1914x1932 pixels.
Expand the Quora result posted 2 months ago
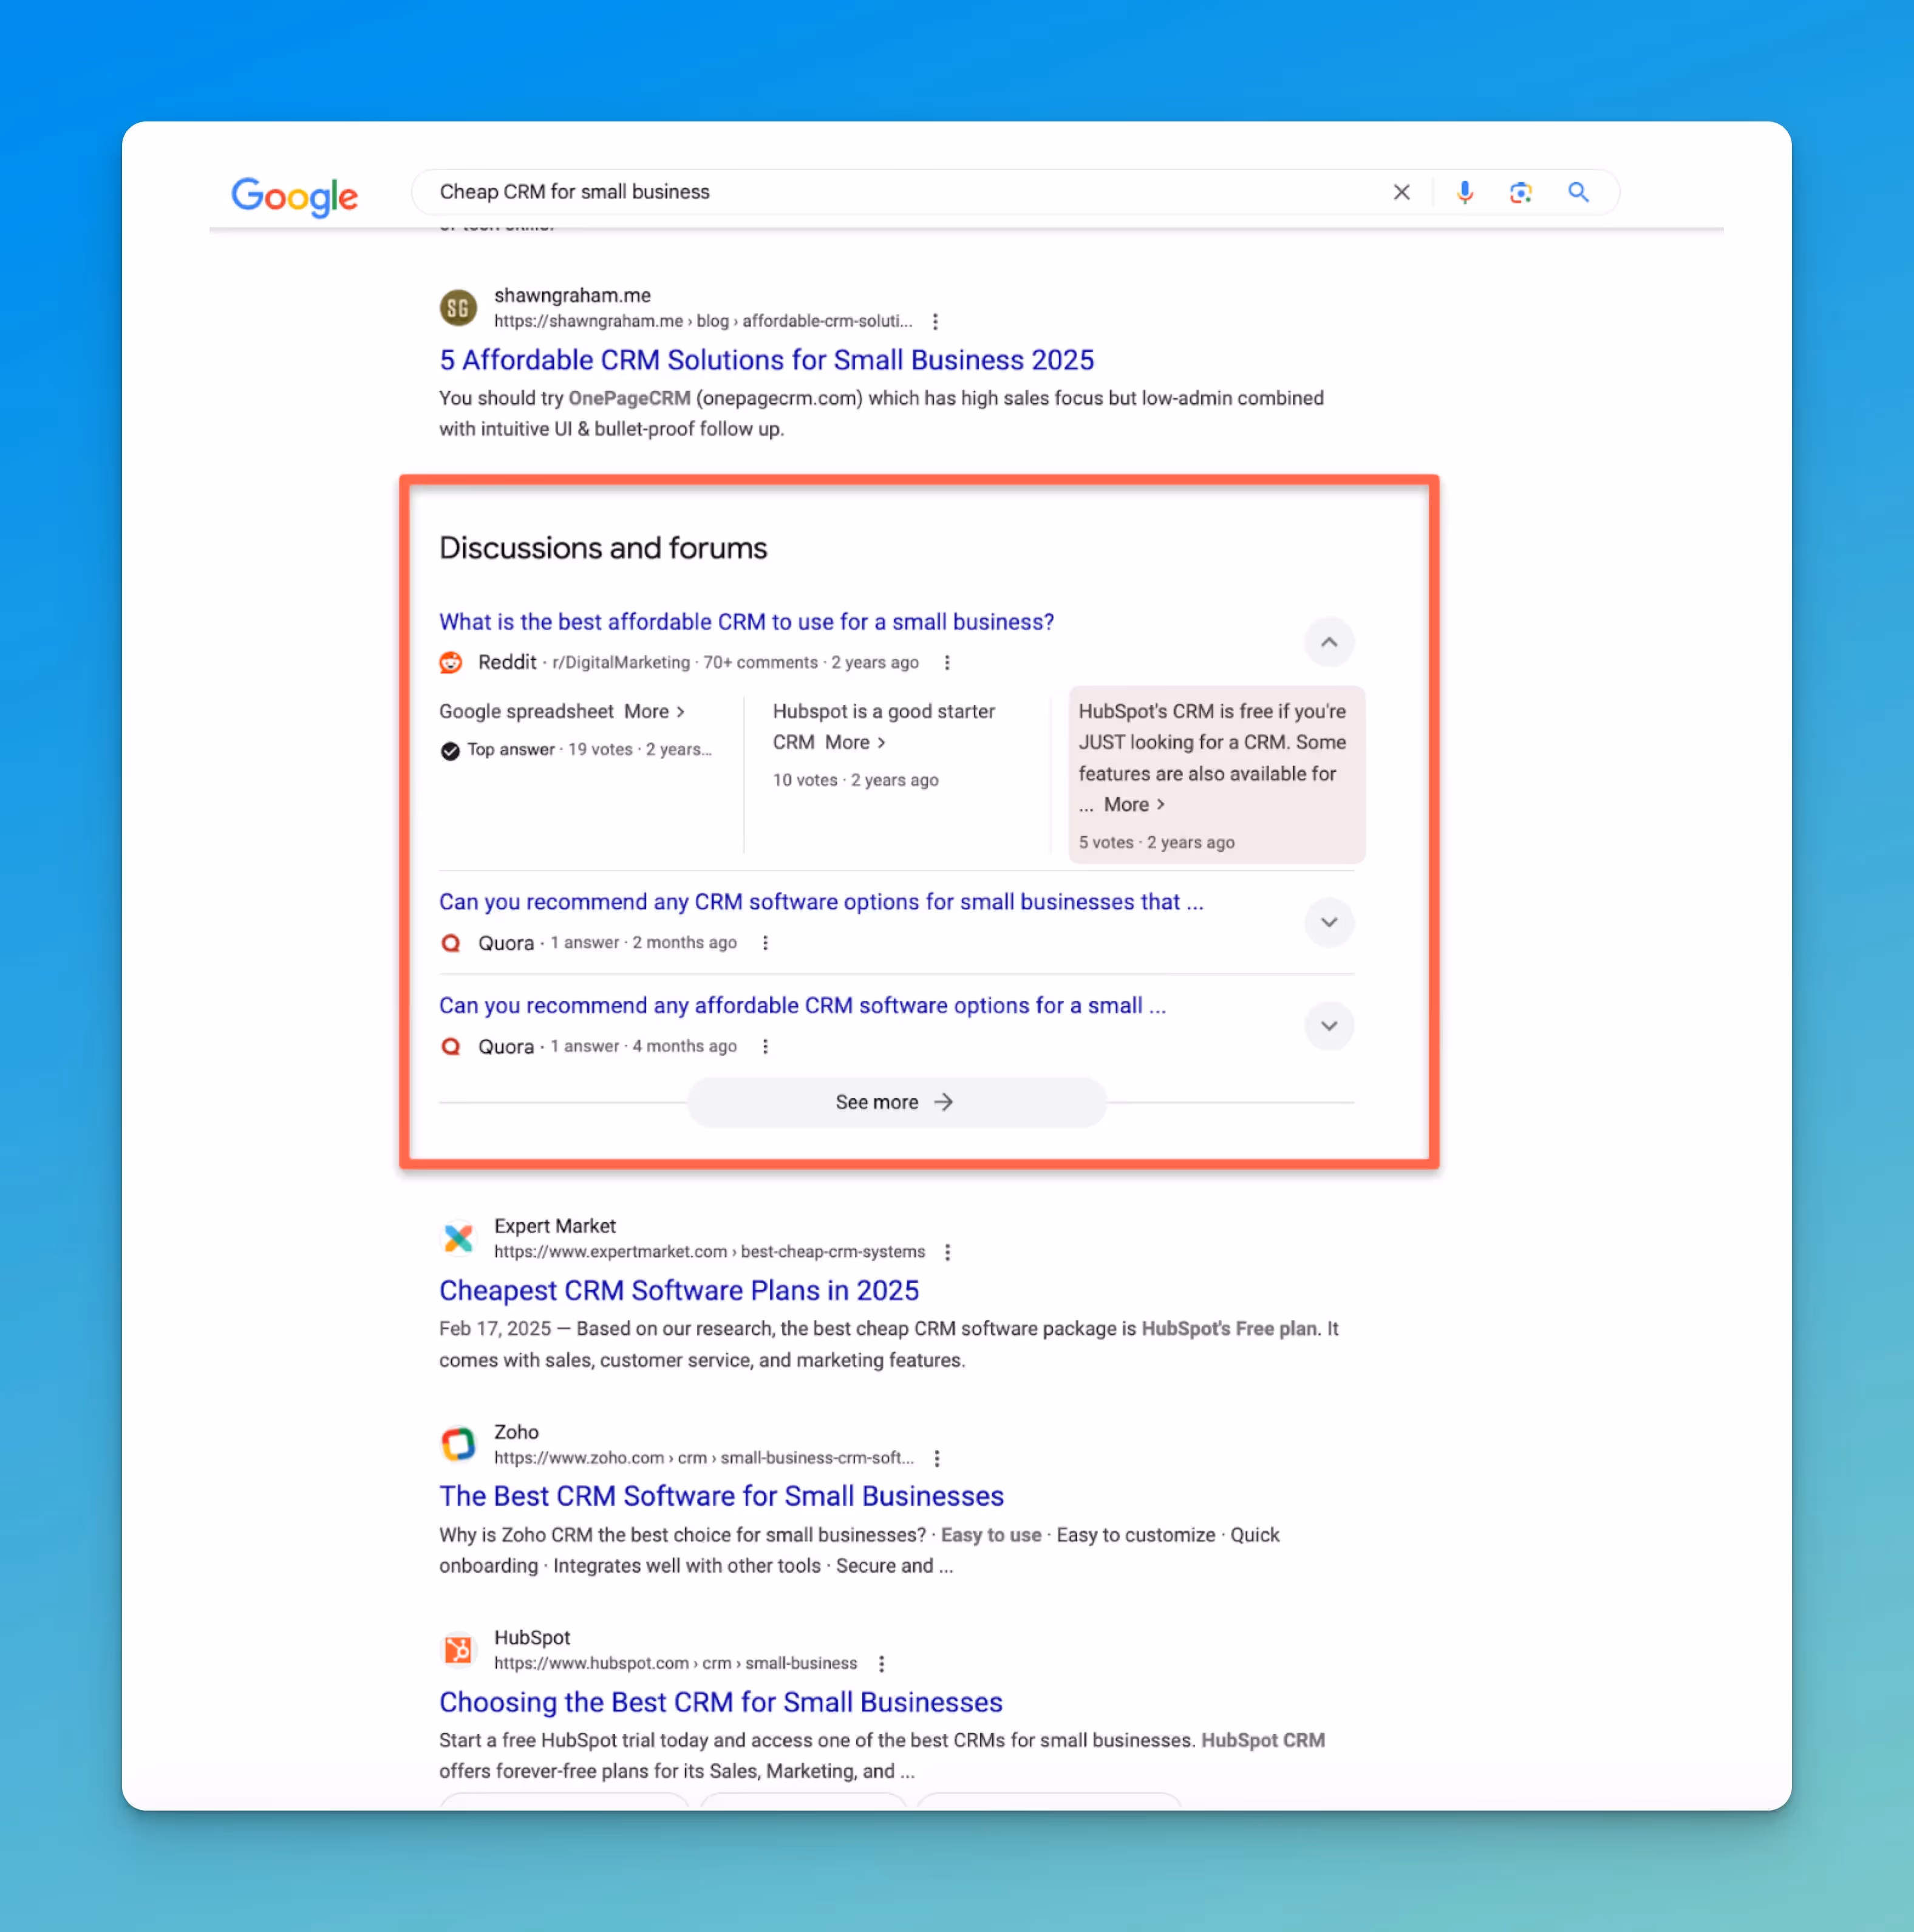[1328, 922]
